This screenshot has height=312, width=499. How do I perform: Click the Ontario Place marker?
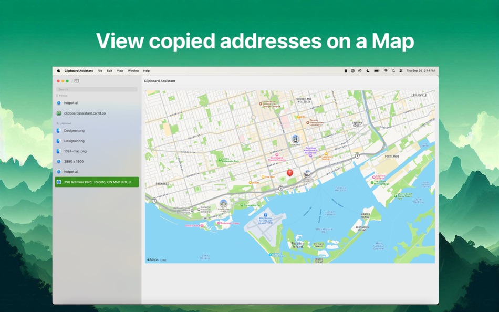point(202,225)
